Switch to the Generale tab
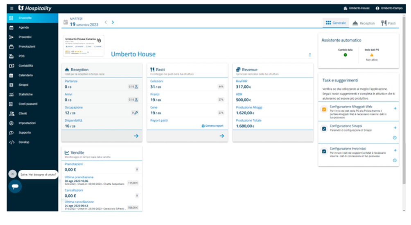 (x=336, y=23)
